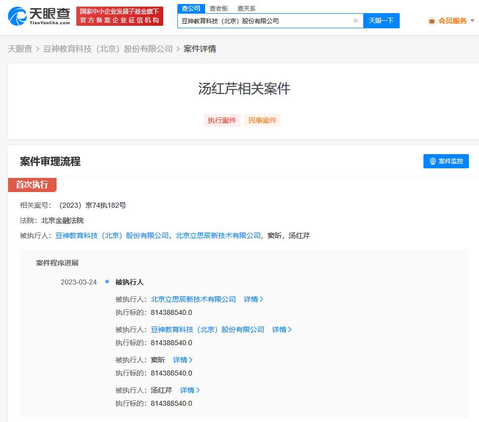
Task: Click the 案件监控 monitor button
Action: click(446, 161)
